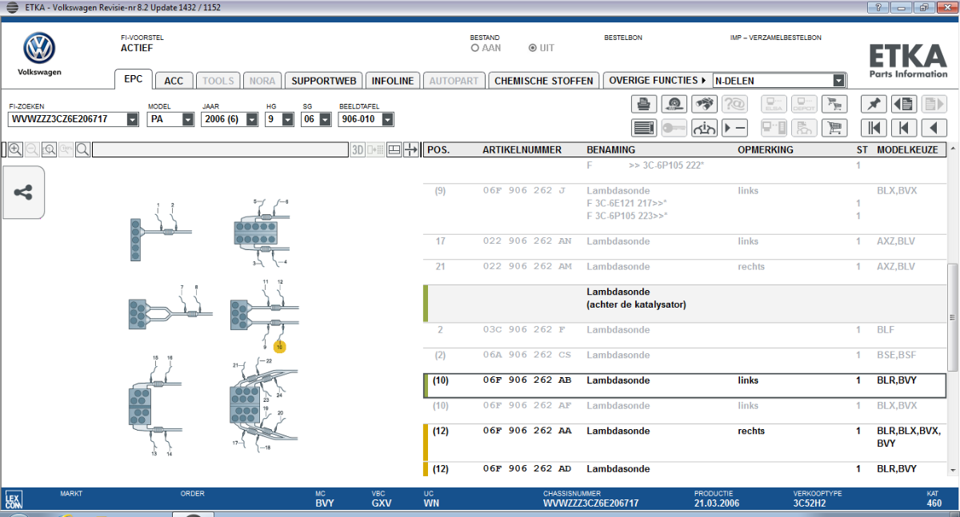Click the triangle and dash icon
Screen dimensions: 960x517
tap(734, 127)
